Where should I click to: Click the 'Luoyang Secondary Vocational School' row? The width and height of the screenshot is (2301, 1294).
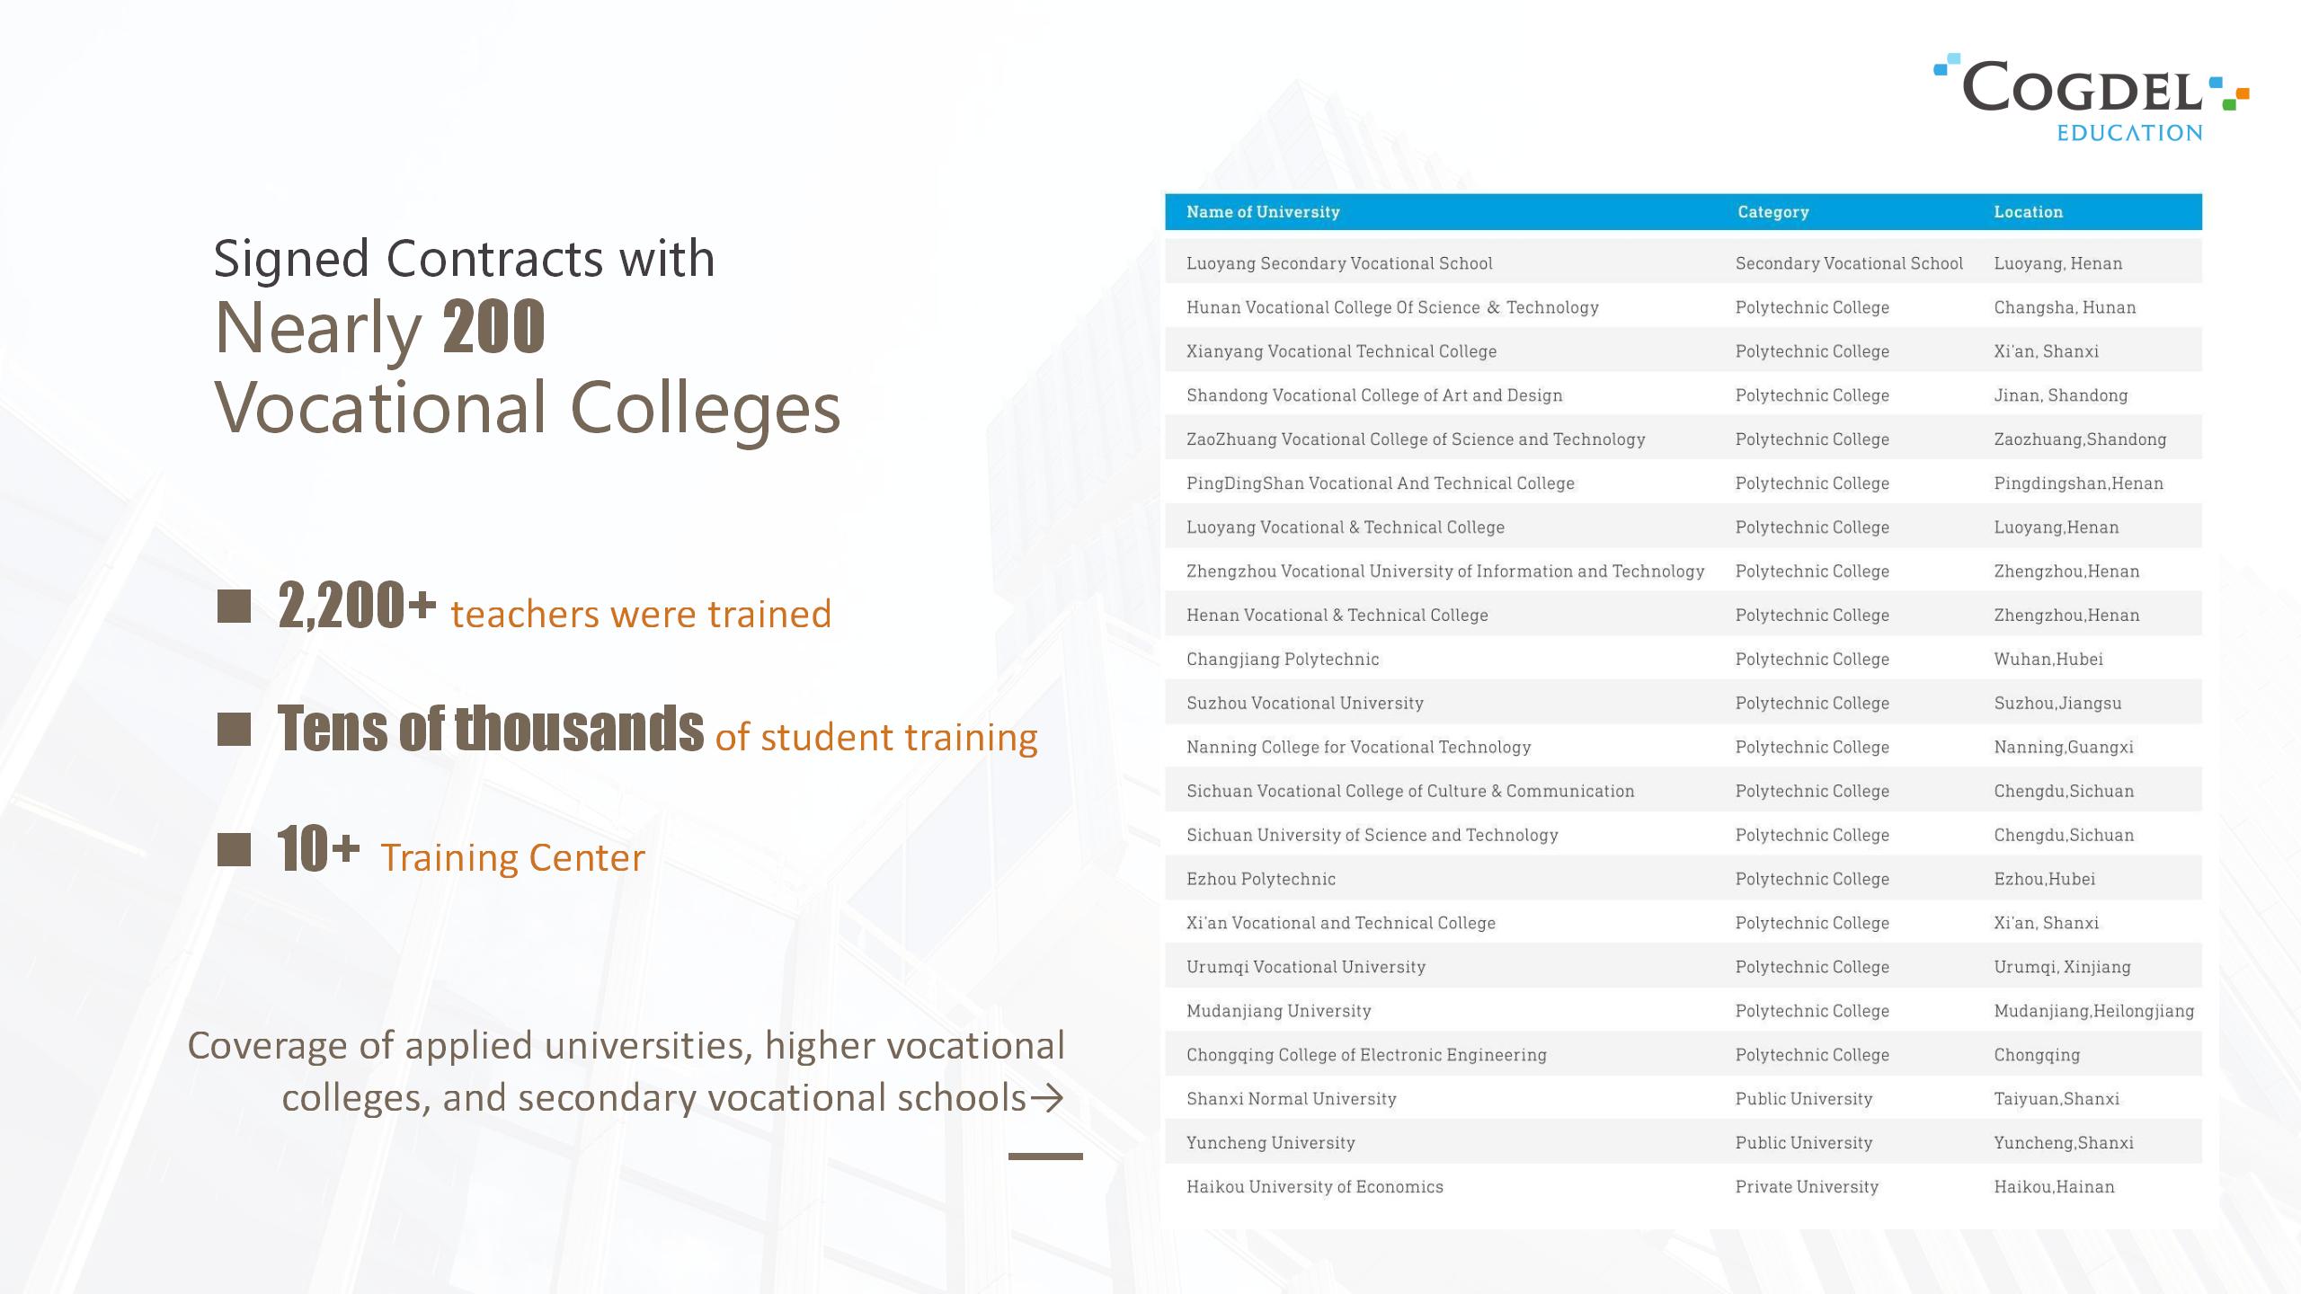click(x=1684, y=263)
